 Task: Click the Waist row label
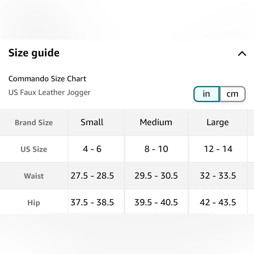tap(34, 176)
